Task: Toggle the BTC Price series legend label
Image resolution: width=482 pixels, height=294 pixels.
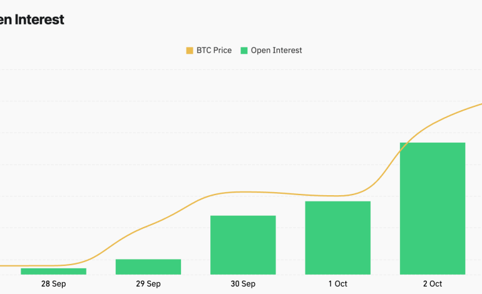Action: pos(213,50)
